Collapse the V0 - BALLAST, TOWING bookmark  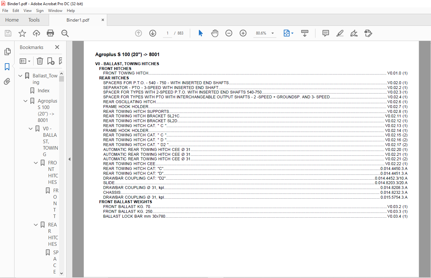click(31, 129)
